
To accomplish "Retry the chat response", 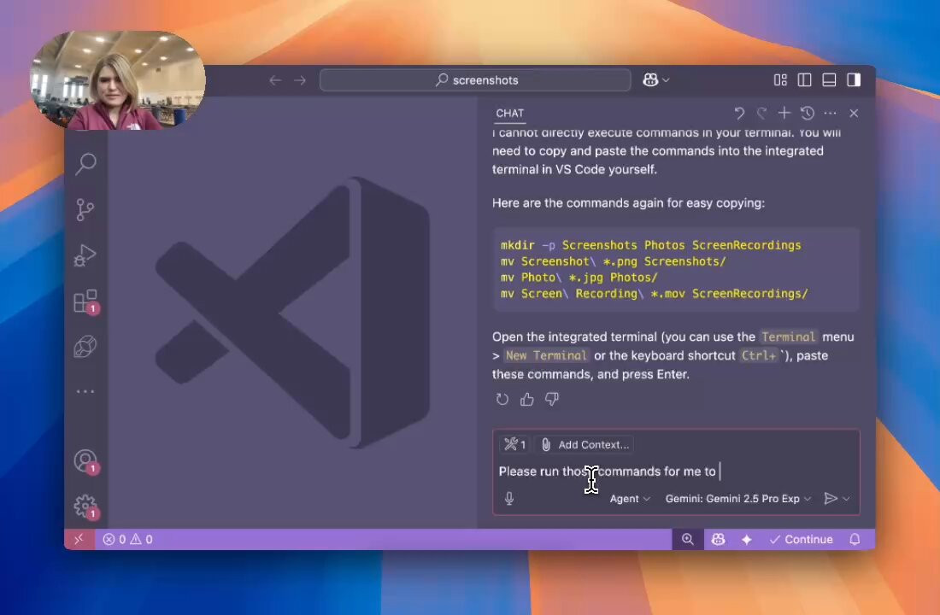I will pyautogui.click(x=502, y=399).
